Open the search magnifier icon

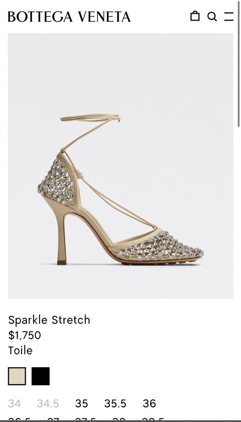pos(212,16)
